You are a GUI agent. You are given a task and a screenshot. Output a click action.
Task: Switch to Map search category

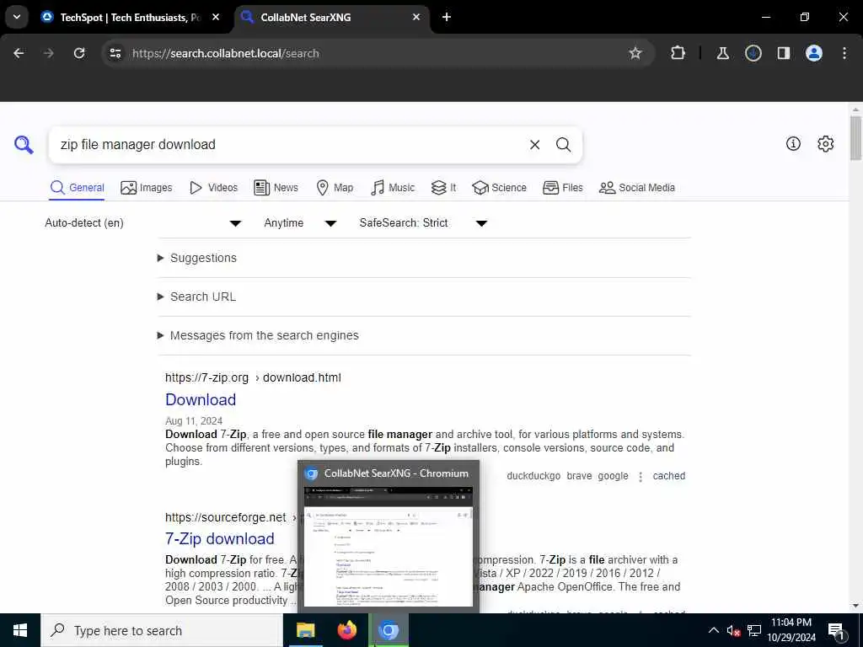pyautogui.click(x=335, y=188)
